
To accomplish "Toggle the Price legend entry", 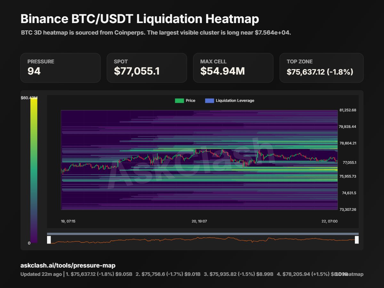I will [185, 100].
